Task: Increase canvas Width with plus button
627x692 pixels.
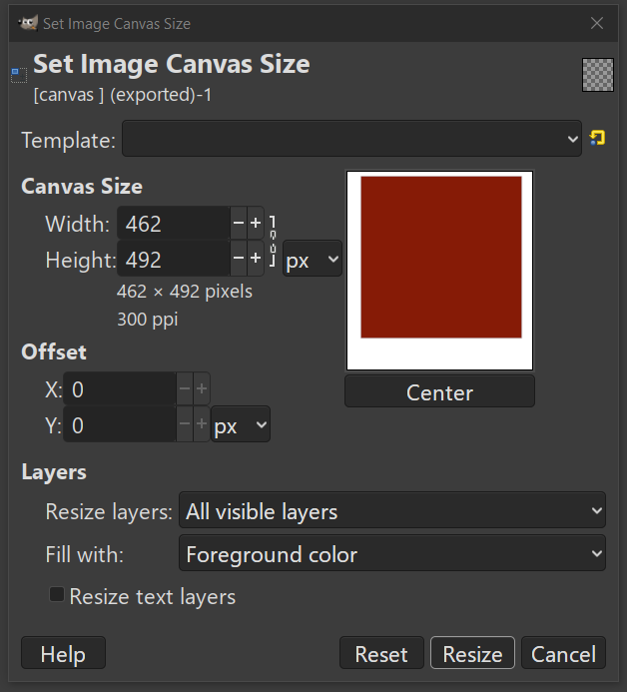Action: (256, 223)
